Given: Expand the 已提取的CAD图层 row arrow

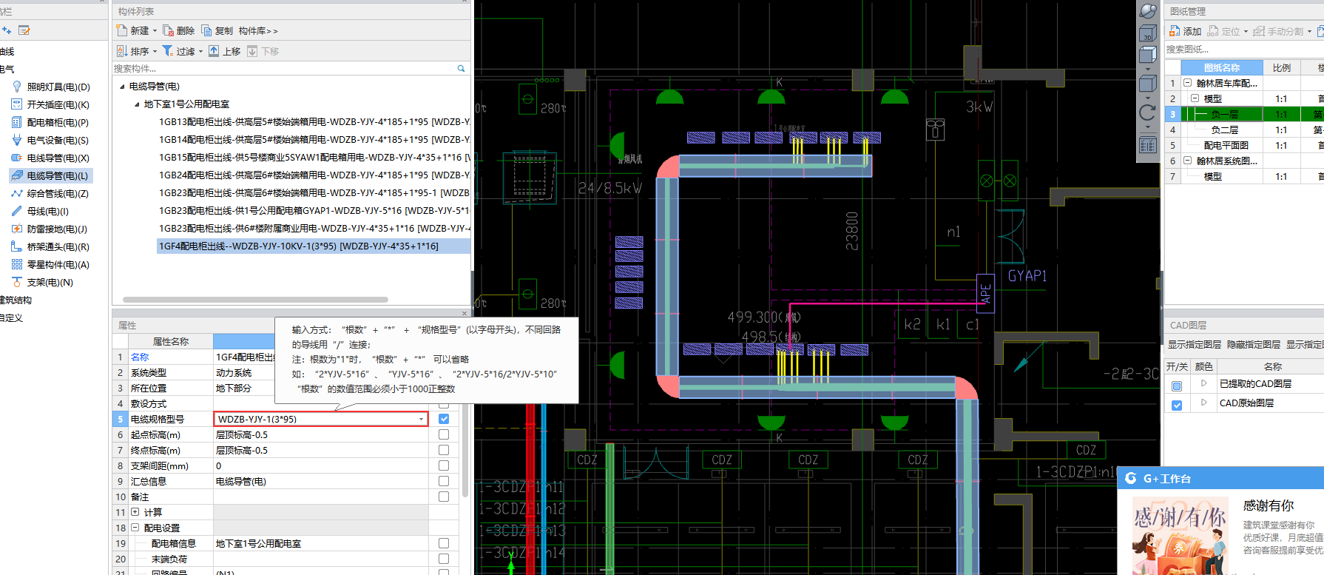Looking at the screenshot, I should coord(1204,383).
